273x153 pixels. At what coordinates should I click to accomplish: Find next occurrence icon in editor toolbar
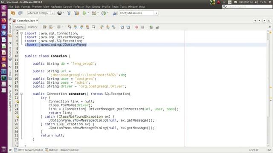point(81,27)
